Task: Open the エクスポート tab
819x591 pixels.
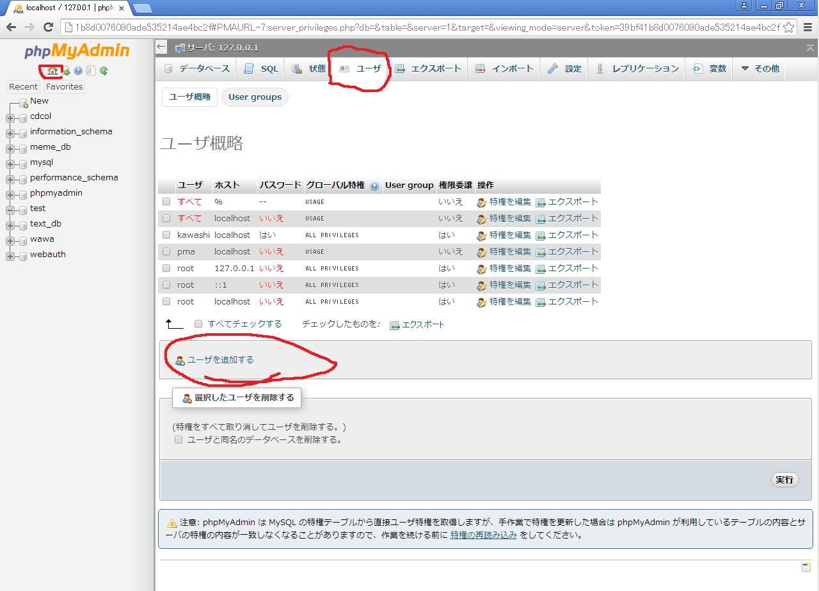Action: (x=428, y=68)
